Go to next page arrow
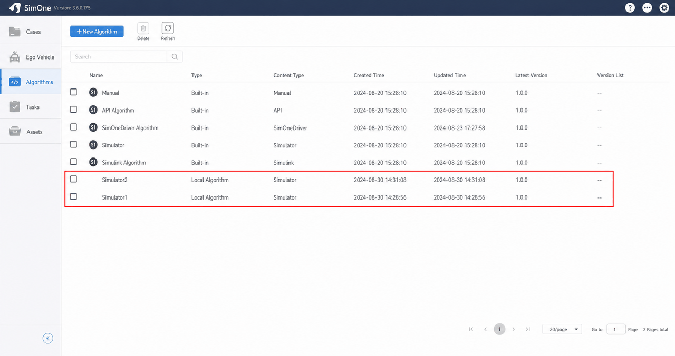 click(x=514, y=329)
